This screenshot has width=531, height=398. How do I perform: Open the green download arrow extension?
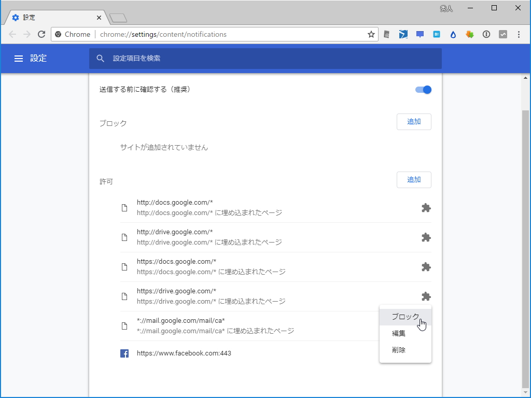pyautogui.click(x=469, y=34)
